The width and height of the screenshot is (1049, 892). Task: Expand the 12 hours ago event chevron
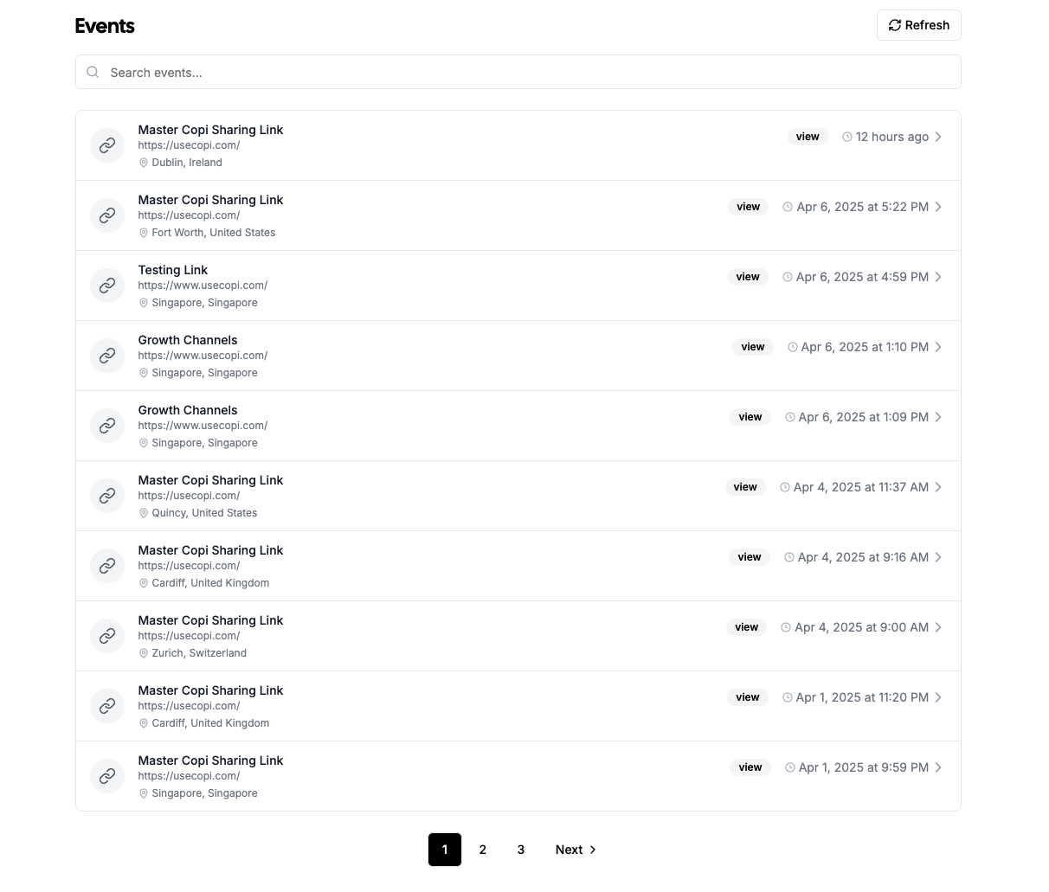[x=938, y=137]
